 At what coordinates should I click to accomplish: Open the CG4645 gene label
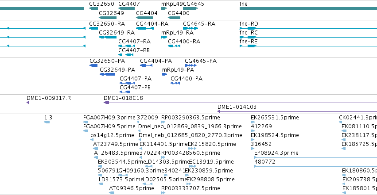(194, 4)
